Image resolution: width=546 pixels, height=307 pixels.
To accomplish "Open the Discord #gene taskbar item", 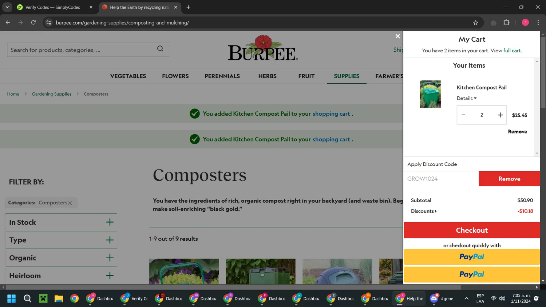I will coord(442,299).
